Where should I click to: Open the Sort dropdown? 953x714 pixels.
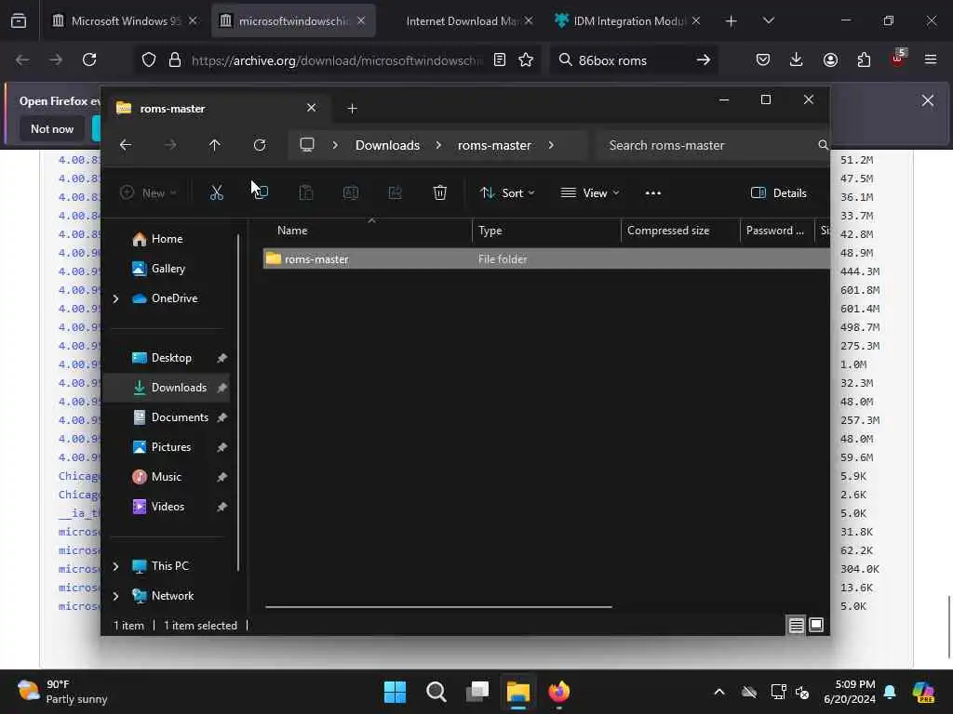tap(507, 193)
